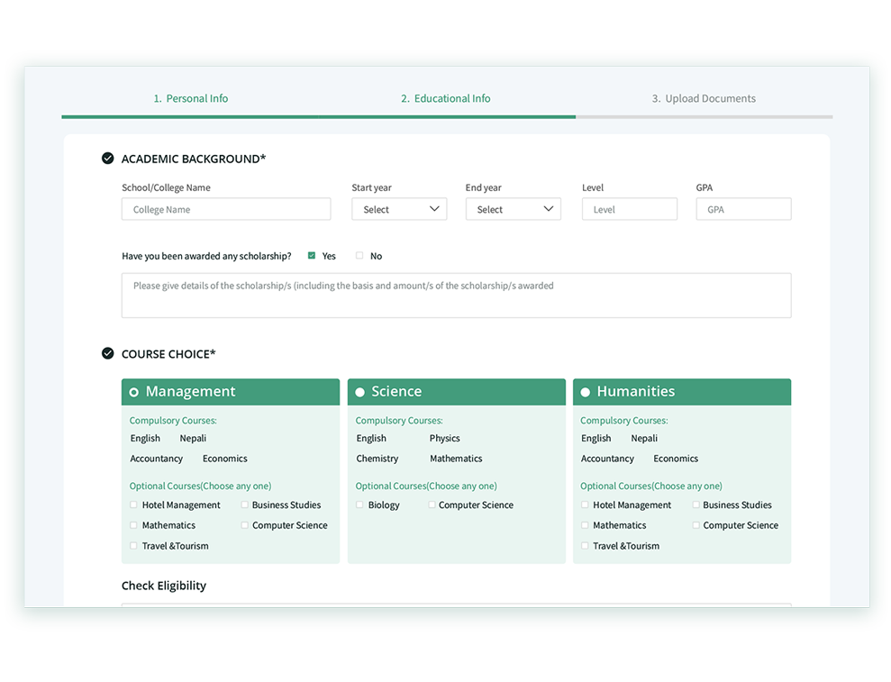Viewport: 891px width, 682px height.
Task: Check Business Studies under Management
Action: (x=244, y=505)
